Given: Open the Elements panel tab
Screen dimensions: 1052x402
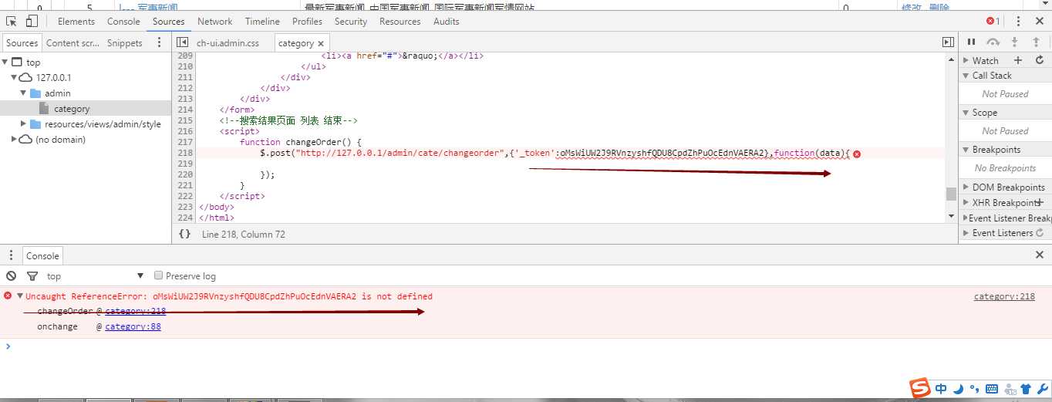Looking at the screenshot, I should [76, 22].
